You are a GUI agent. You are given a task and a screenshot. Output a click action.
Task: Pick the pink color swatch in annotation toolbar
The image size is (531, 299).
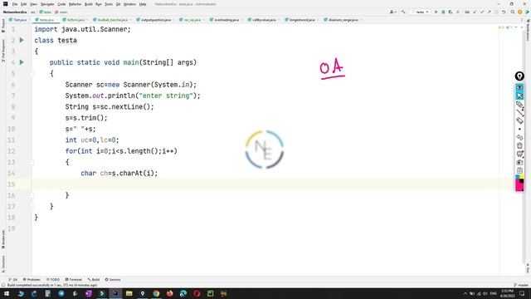click(x=519, y=186)
